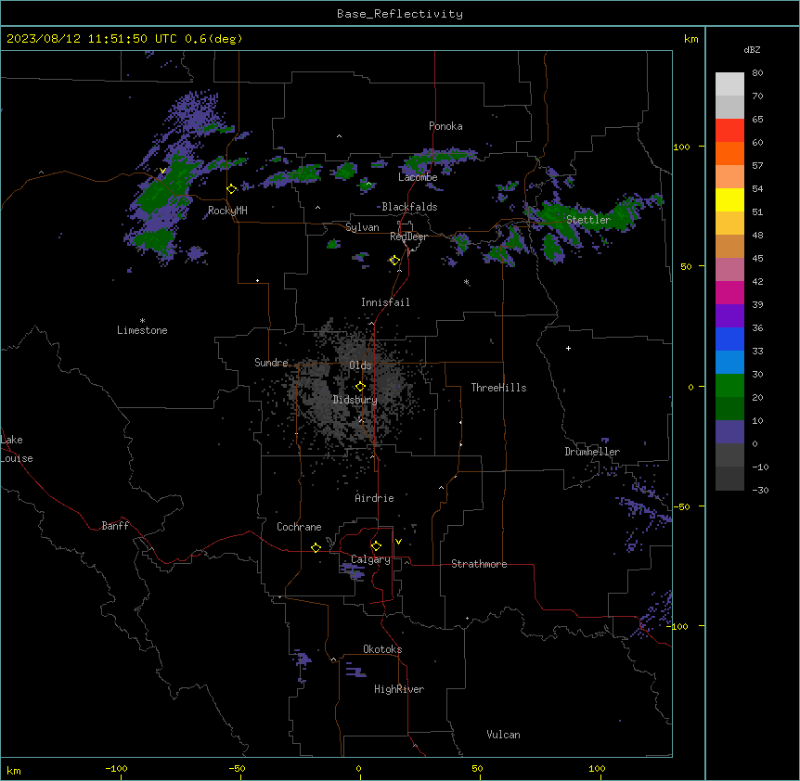
Task: Click the Sylvan label
Action: click(x=362, y=227)
